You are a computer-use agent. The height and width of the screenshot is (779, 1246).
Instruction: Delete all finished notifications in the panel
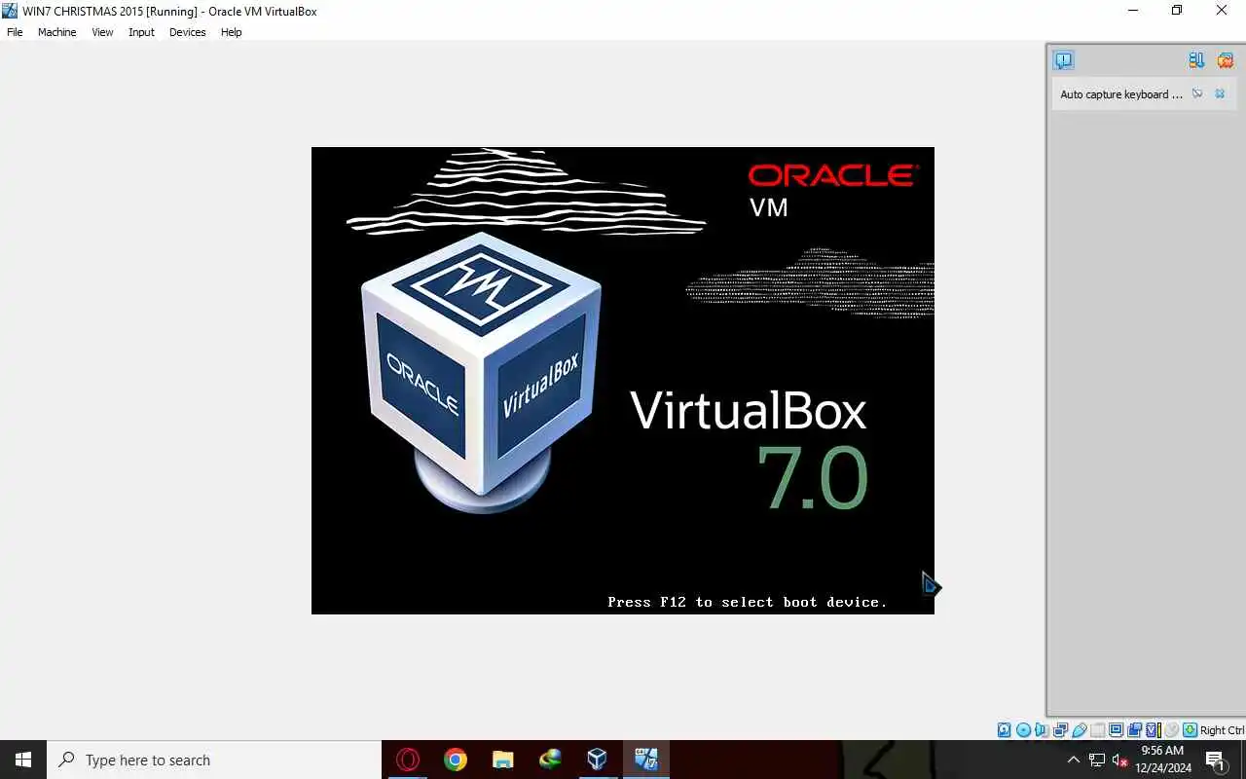click(x=1225, y=60)
